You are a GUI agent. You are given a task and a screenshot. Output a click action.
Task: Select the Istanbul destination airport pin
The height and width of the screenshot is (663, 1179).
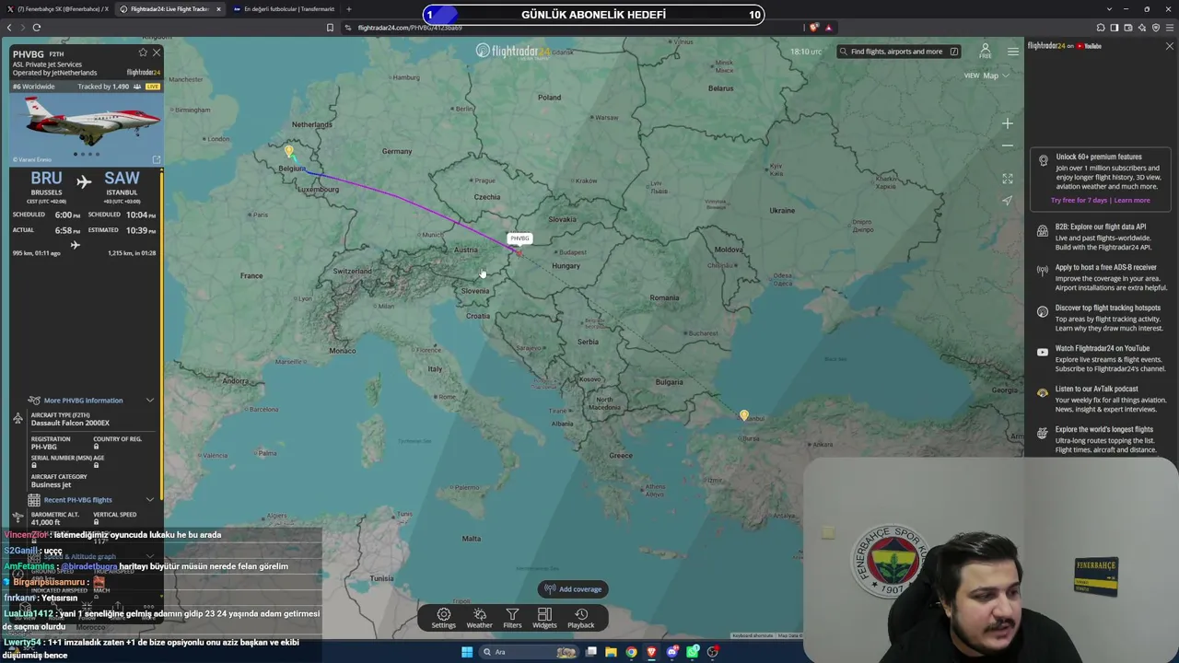744,415
